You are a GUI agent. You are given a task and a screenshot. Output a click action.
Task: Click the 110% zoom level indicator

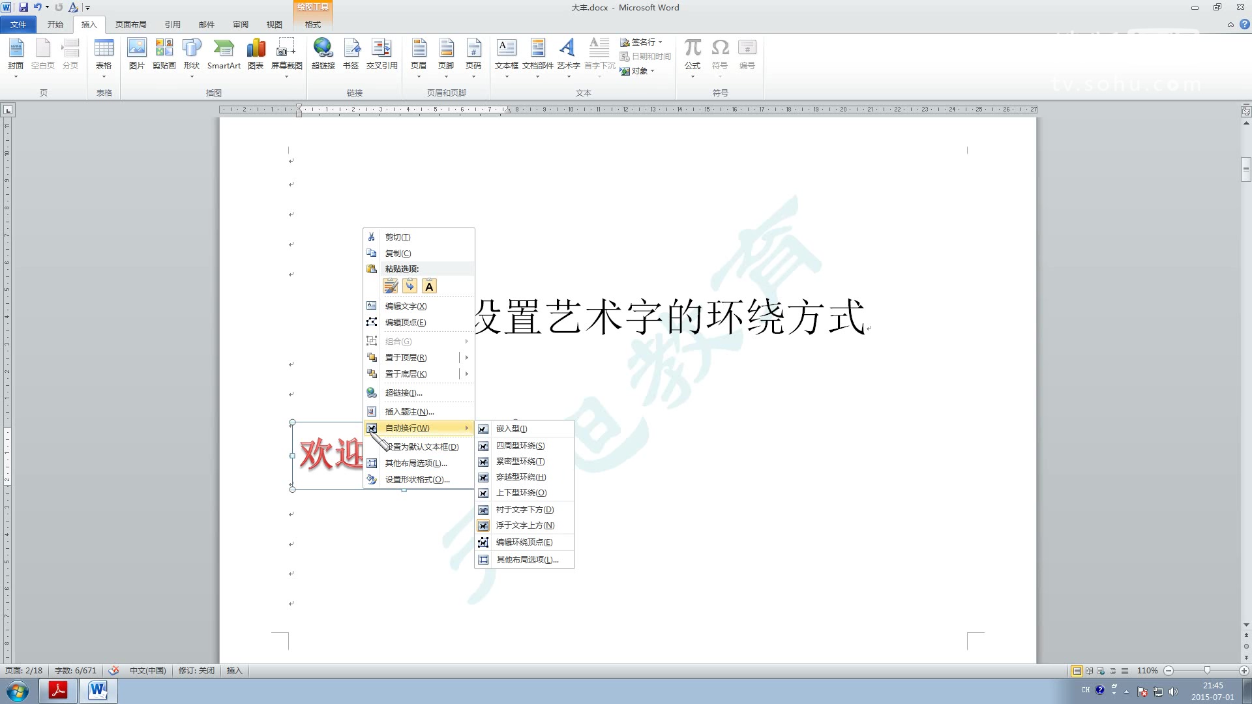pos(1147,670)
